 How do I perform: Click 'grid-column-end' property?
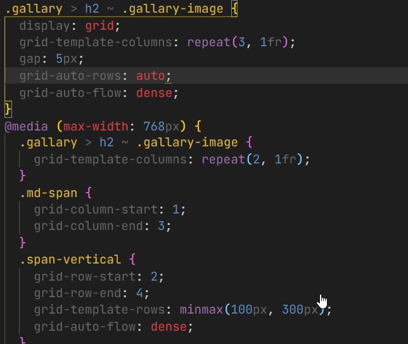click(x=89, y=226)
